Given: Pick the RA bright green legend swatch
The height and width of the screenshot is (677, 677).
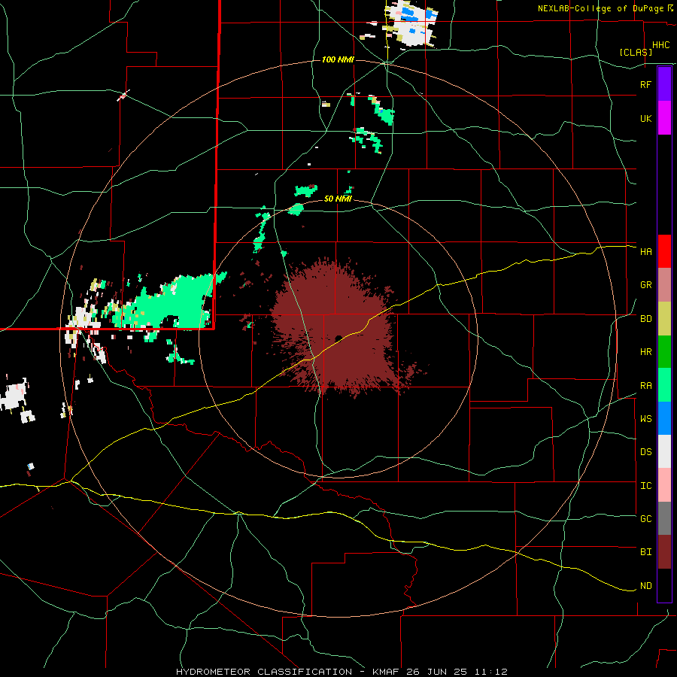Looking at the screenshot, I should point(664,385).
